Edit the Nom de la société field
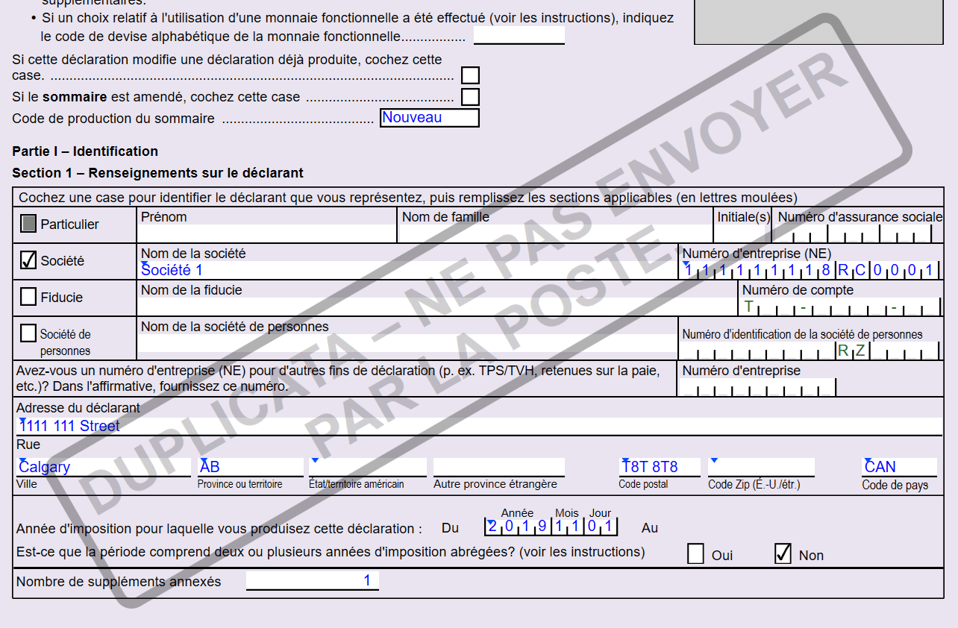This screenshot has height=628, width=958. (x=407, y=270)
